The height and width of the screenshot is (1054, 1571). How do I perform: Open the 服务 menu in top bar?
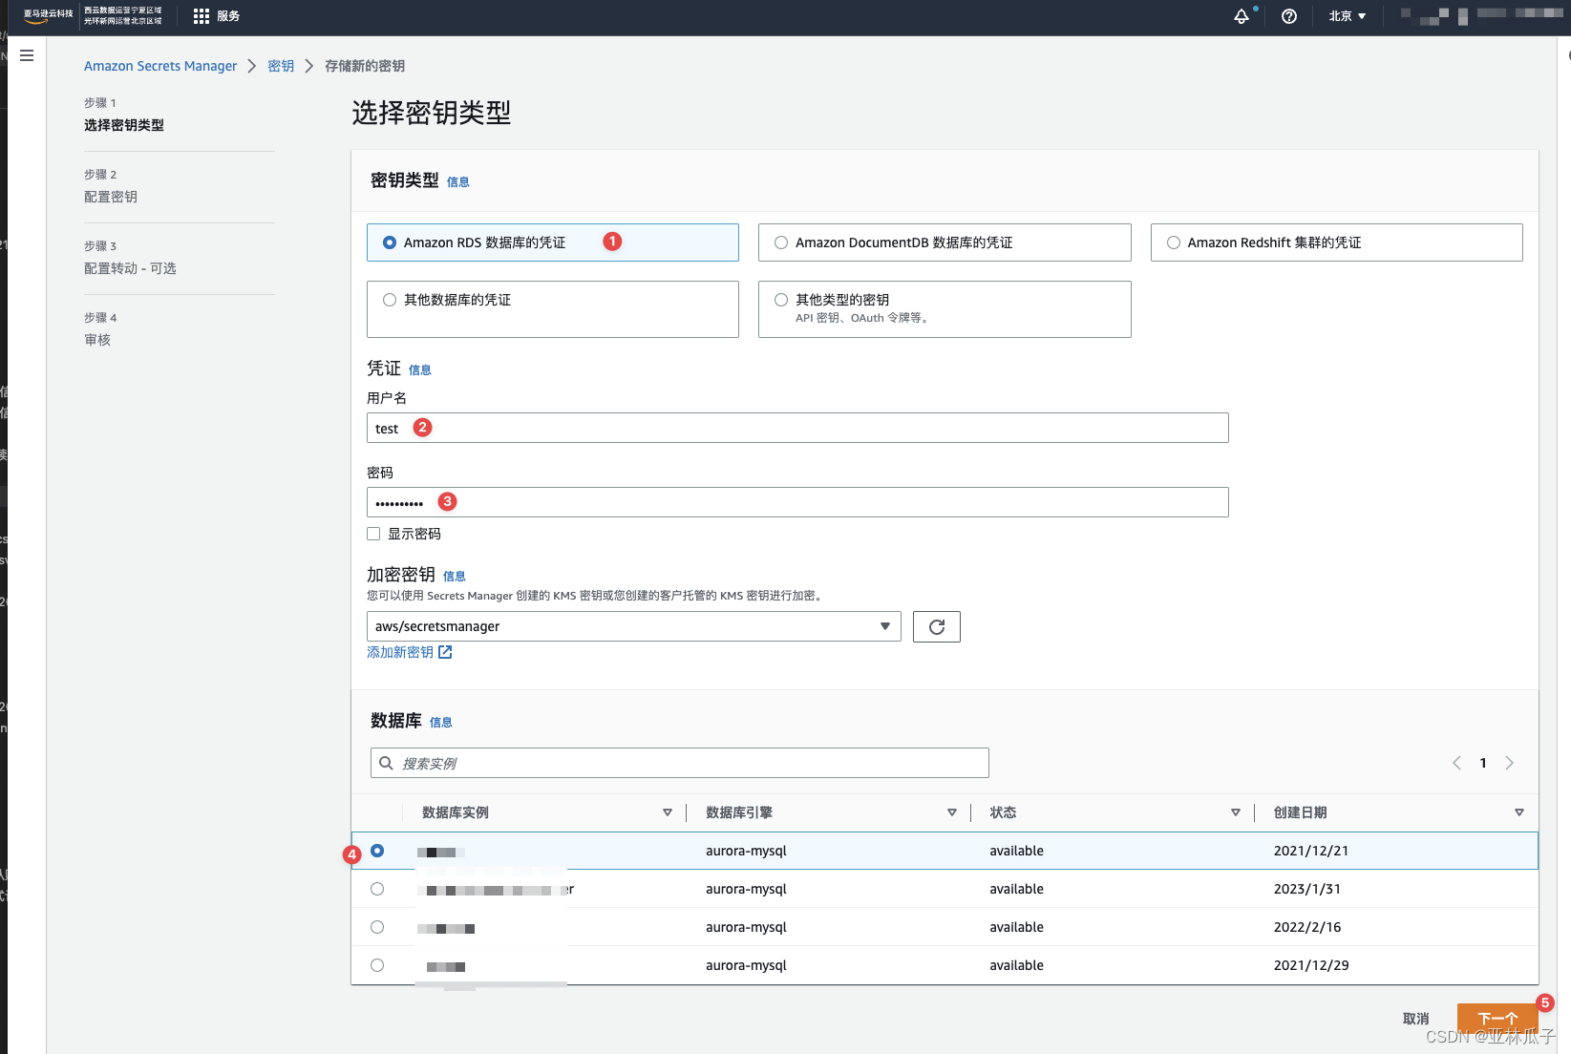228,16
